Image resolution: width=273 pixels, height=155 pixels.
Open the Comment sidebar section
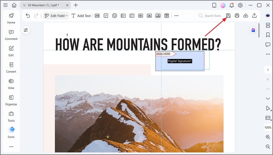(x=11, y=35)
